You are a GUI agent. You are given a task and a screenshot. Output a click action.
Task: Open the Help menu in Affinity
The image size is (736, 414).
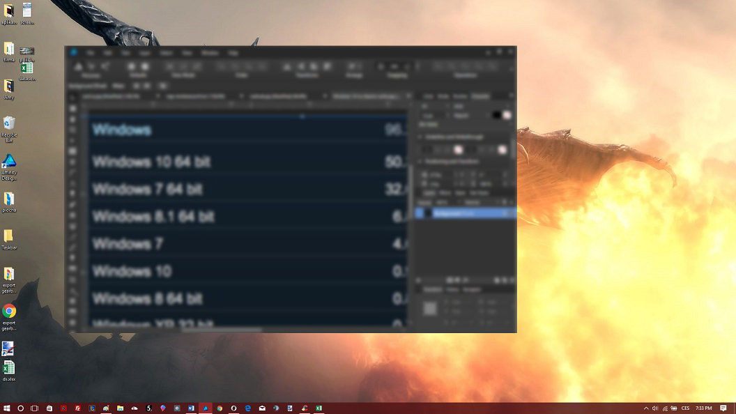(233, 53)
